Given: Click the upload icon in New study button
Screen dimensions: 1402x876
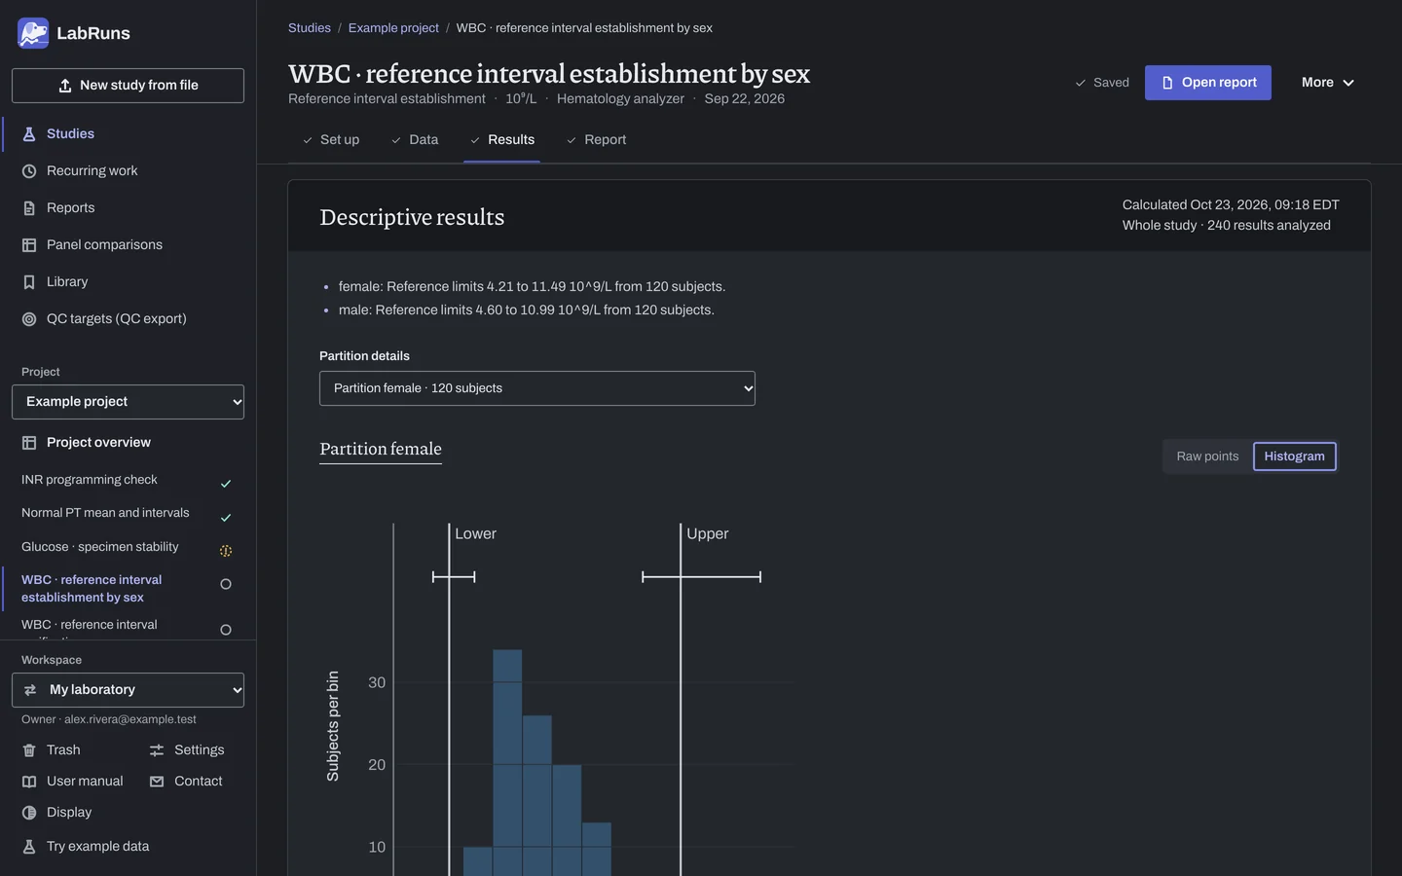Looking at the screenshot, I should click(65, 86).
